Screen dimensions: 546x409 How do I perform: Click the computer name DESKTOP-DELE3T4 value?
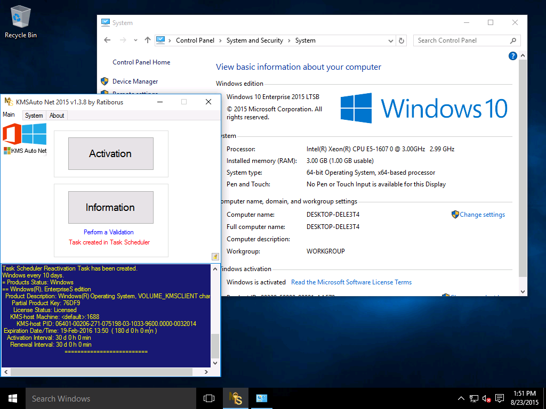pyautogui.click(x=333, y=214)
